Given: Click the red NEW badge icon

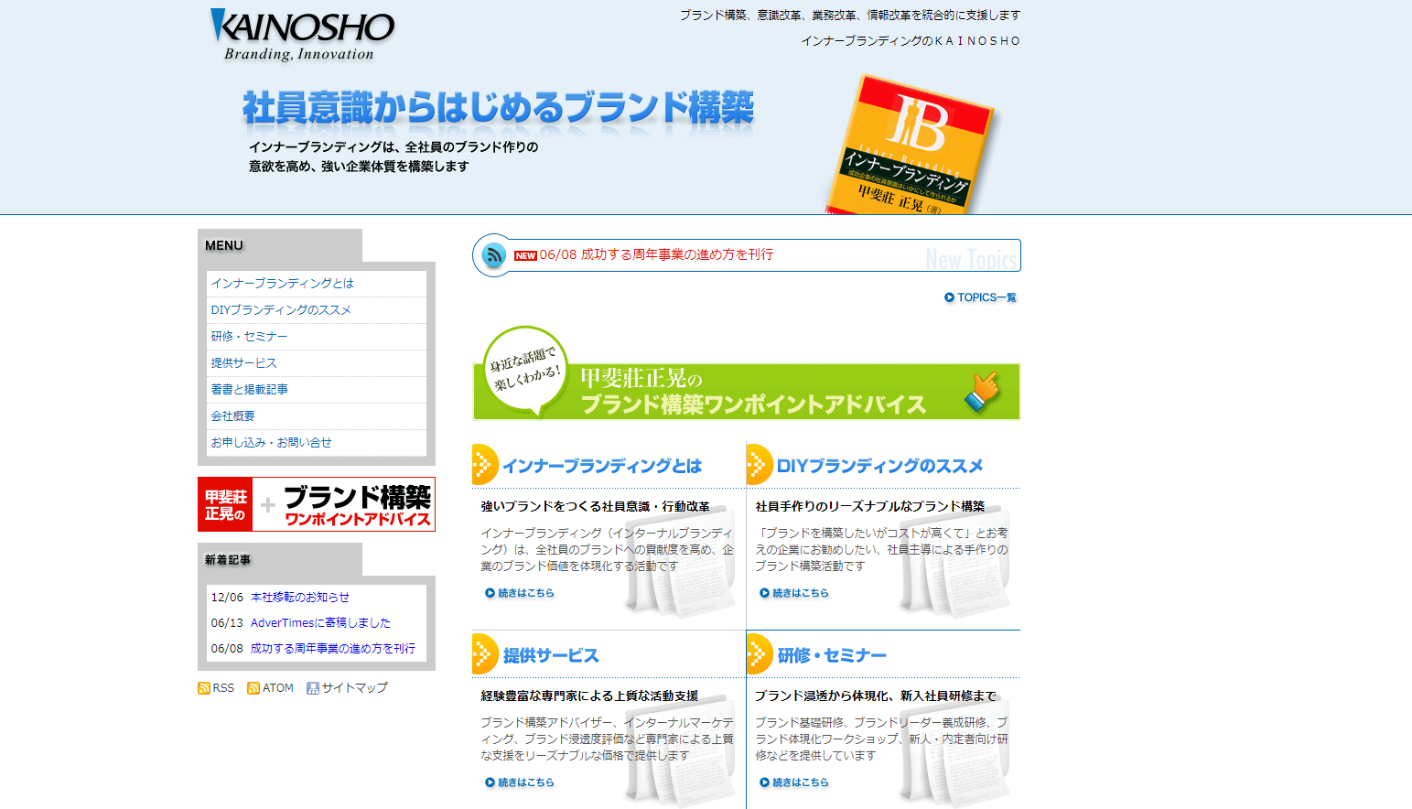Looking at the screenshot, I should tap(525, 256).
